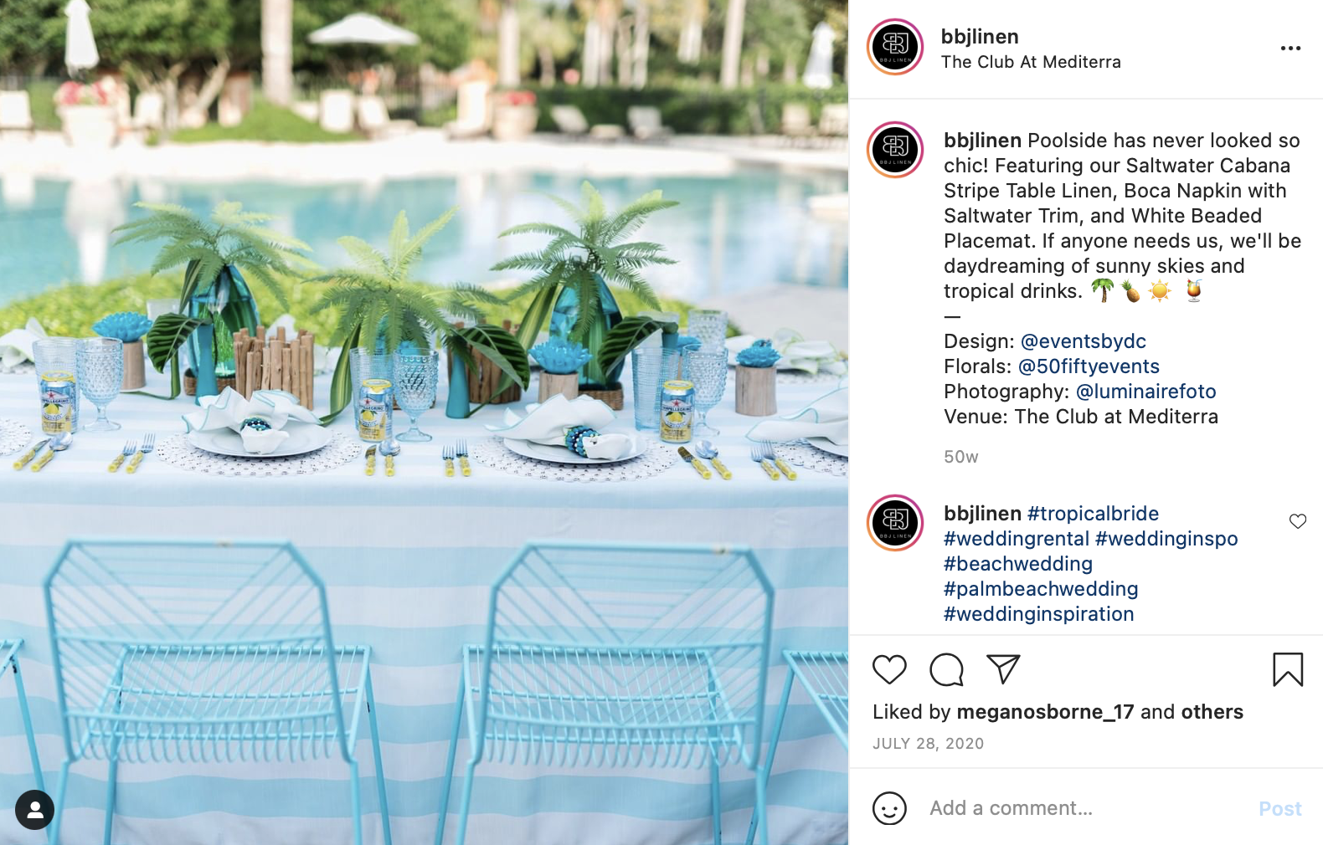1323x845 pixels.
Task: Open the #tropicalbride hashtag
Action: (1093, 514)
